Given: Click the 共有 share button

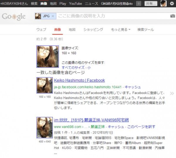Looking at the screenshot, I should tap(151, 4).
